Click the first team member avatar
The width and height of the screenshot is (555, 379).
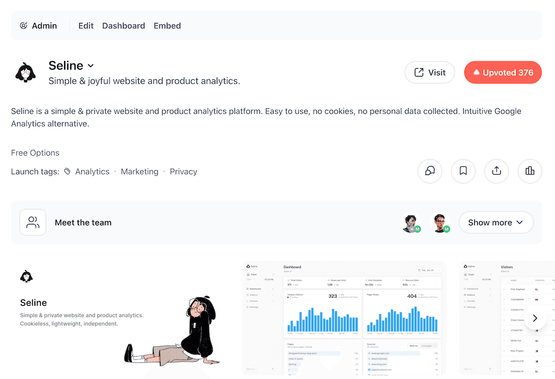coord(410,222)
